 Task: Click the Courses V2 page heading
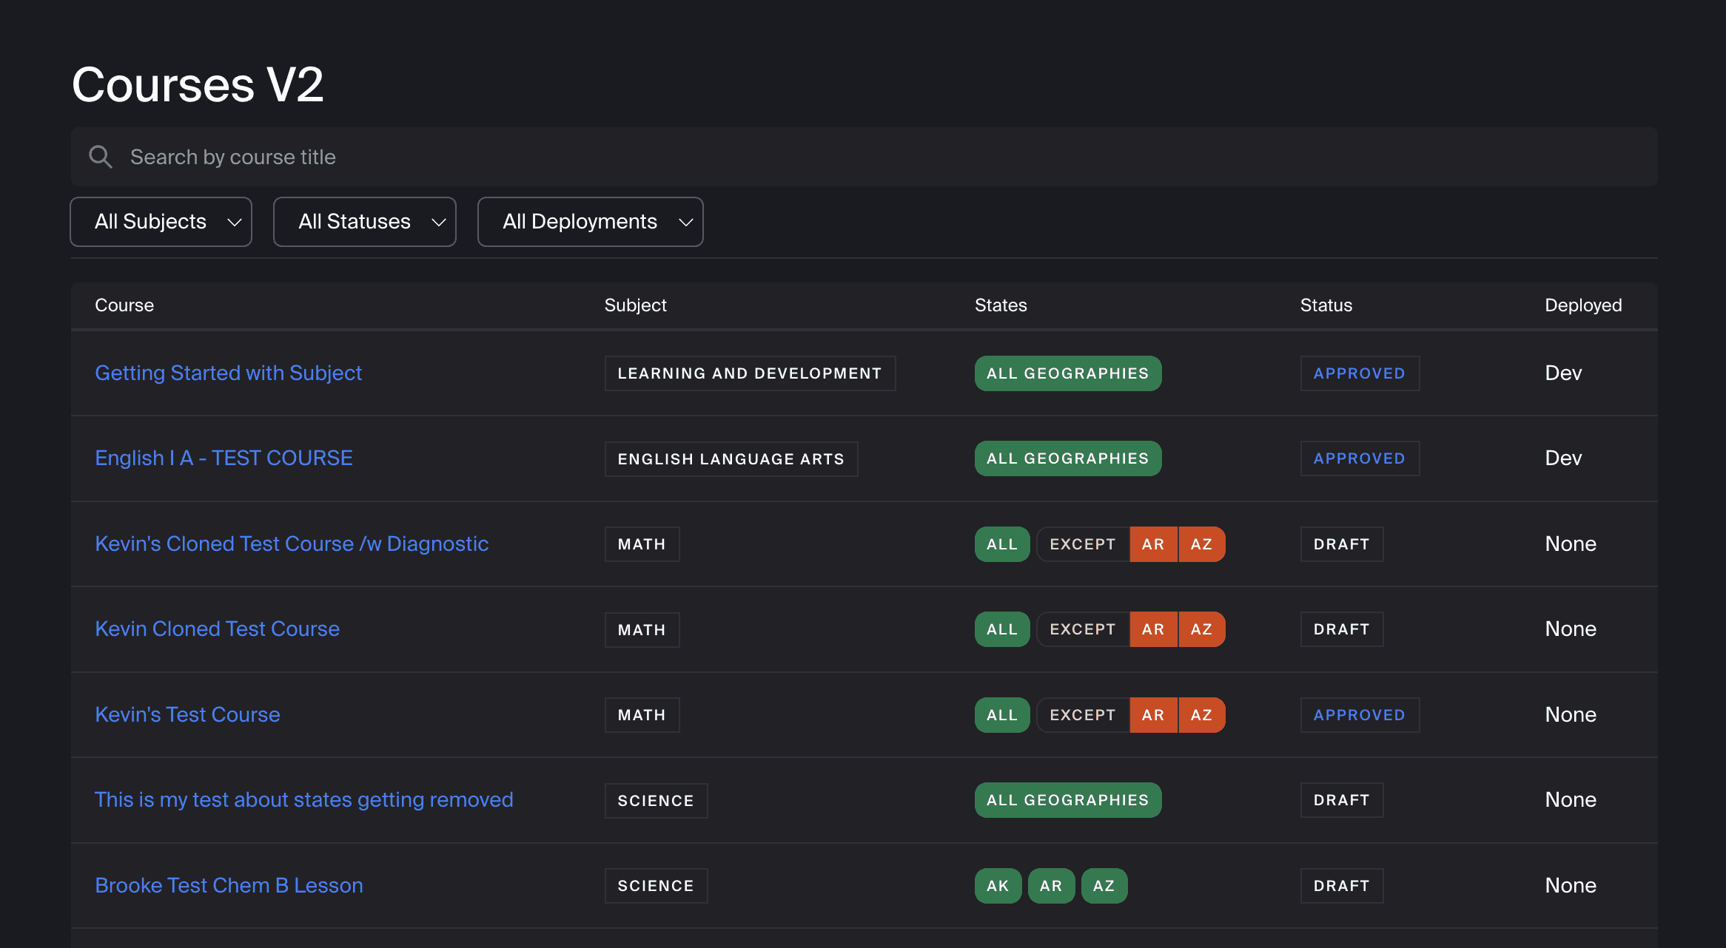click(x=198, y=84)
